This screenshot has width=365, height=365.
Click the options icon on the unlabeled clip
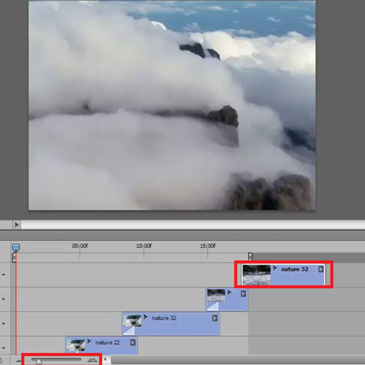(x=243, y=293)
